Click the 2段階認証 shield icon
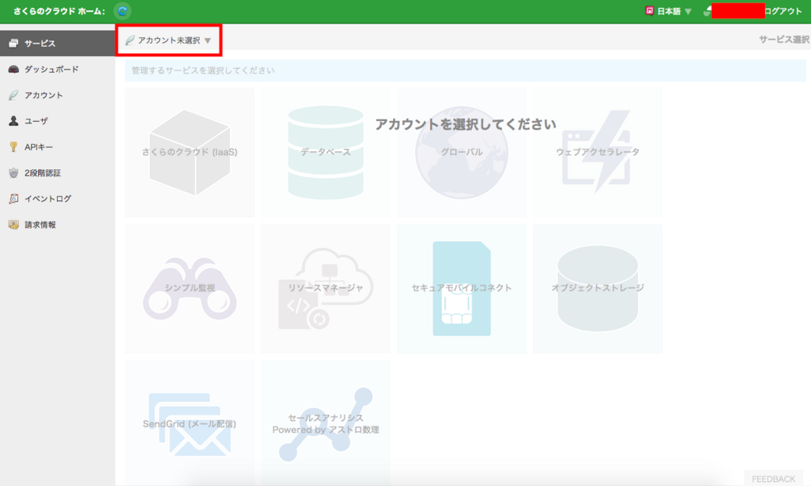 click(14, 173)
